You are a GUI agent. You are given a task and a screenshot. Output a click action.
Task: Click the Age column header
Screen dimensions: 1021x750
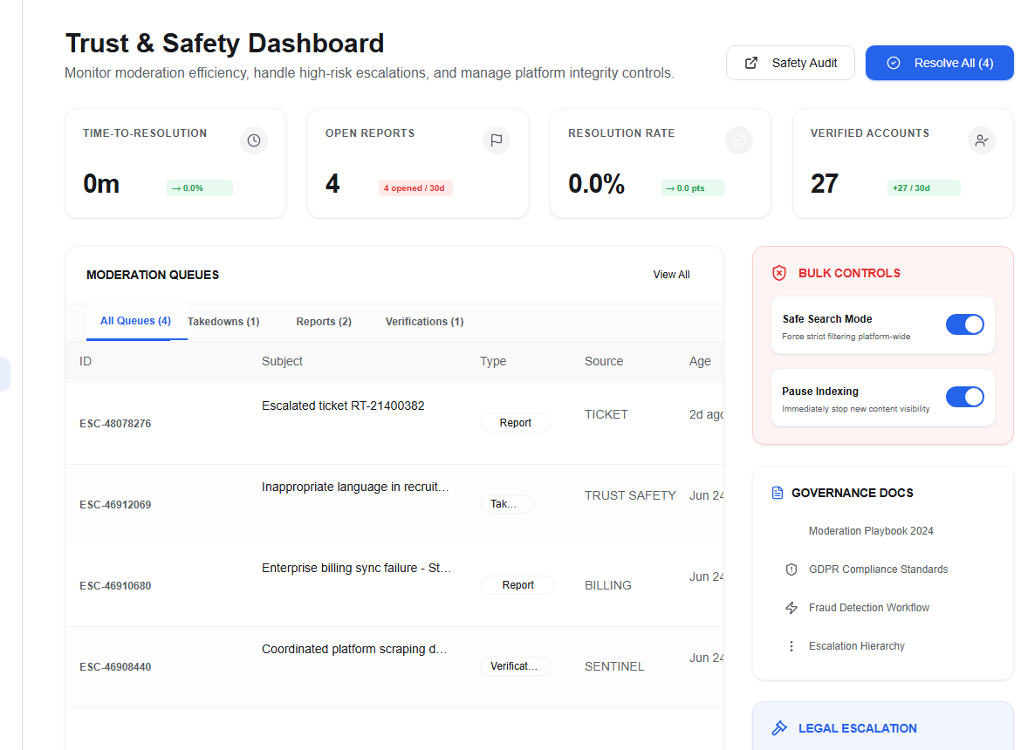pos(700,362)
